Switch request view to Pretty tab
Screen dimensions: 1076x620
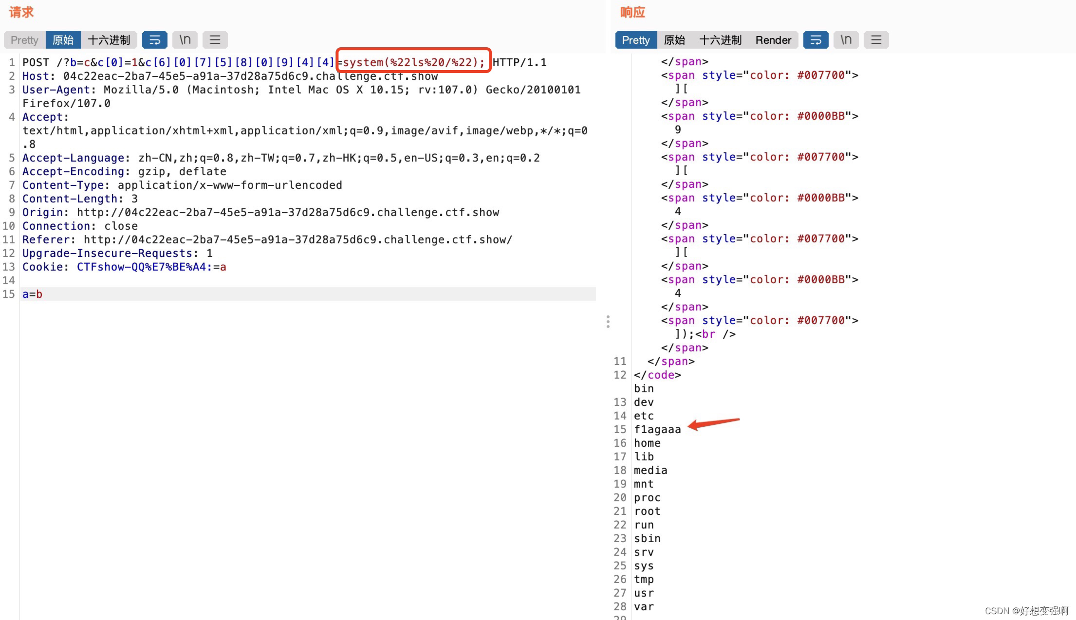click(x=25, y=40)
